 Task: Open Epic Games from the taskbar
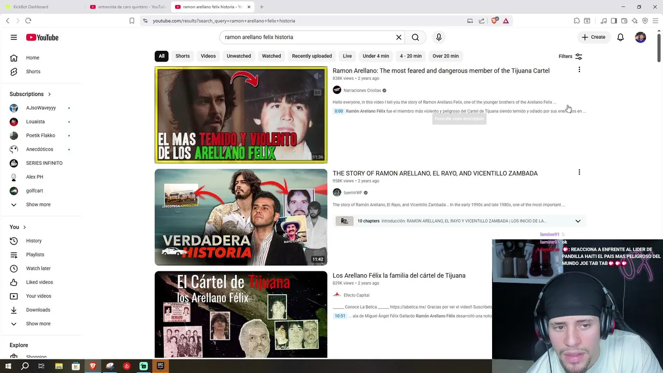point(161,366)
